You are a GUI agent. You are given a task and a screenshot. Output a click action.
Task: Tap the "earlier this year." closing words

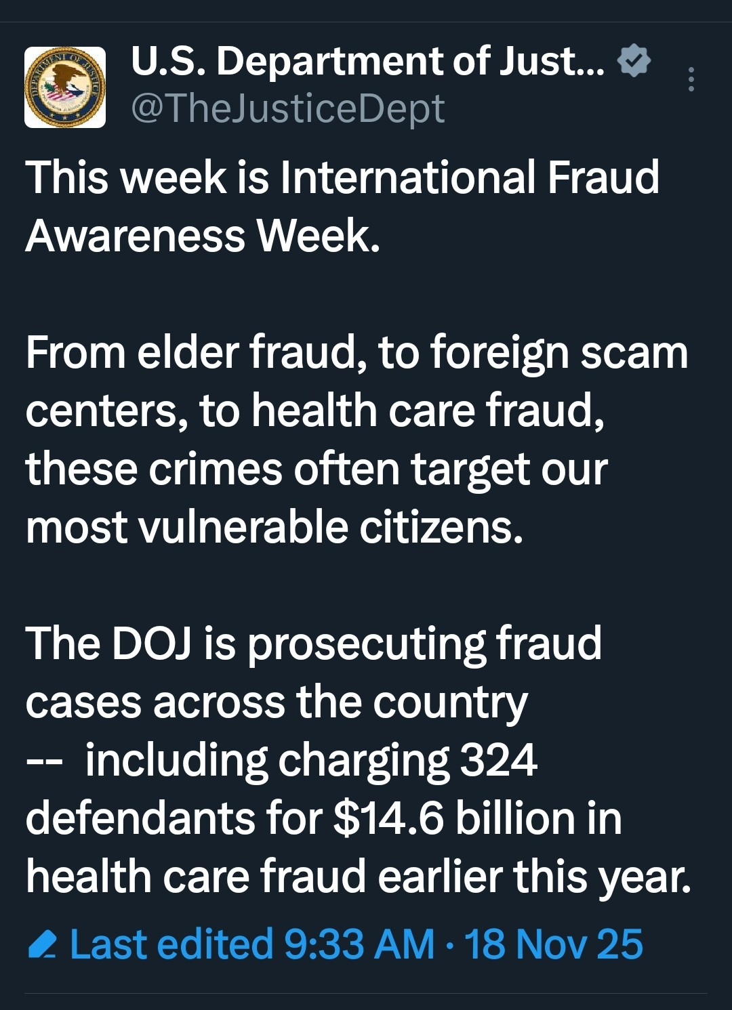[534, 877]
